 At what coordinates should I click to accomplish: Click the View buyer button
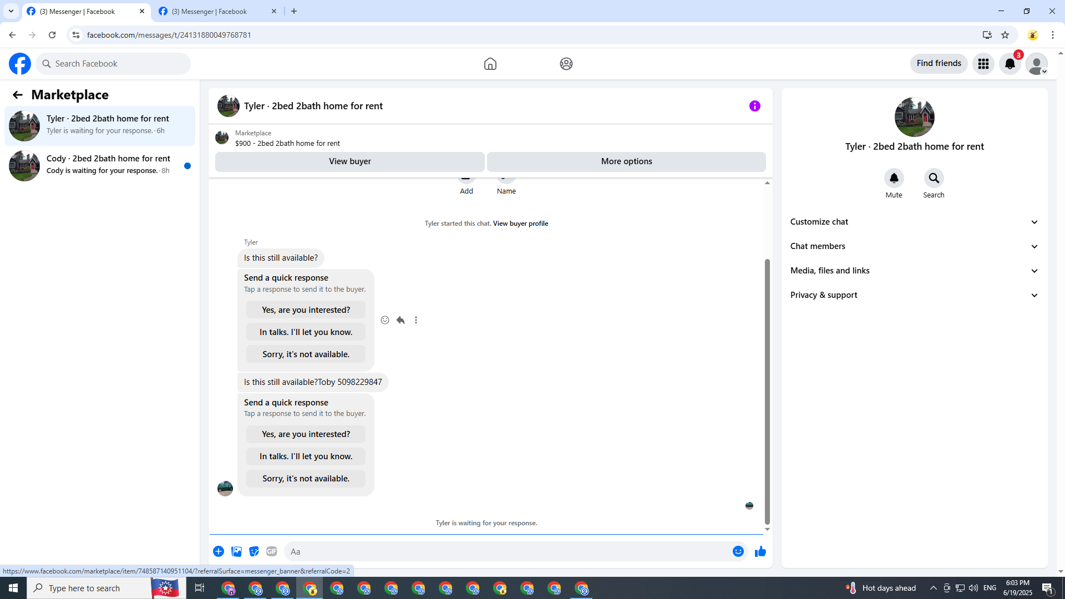pos(349,161)
